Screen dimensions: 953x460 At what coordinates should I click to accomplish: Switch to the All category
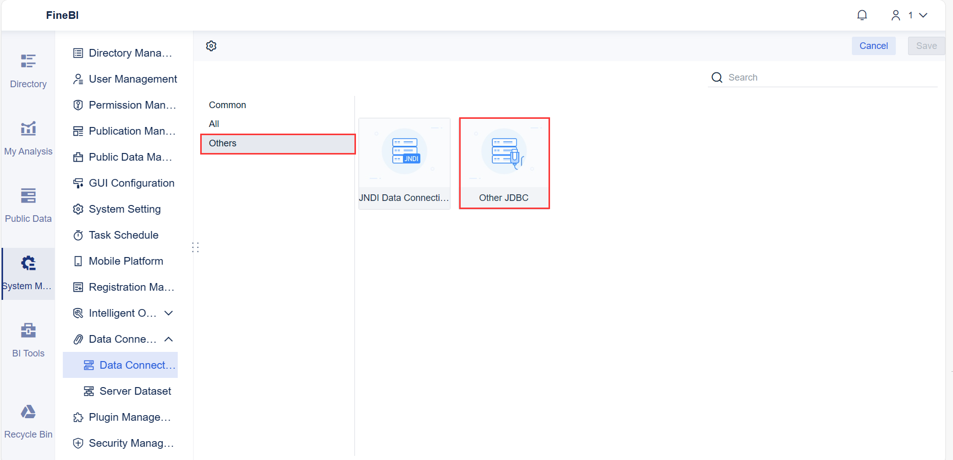214,123
